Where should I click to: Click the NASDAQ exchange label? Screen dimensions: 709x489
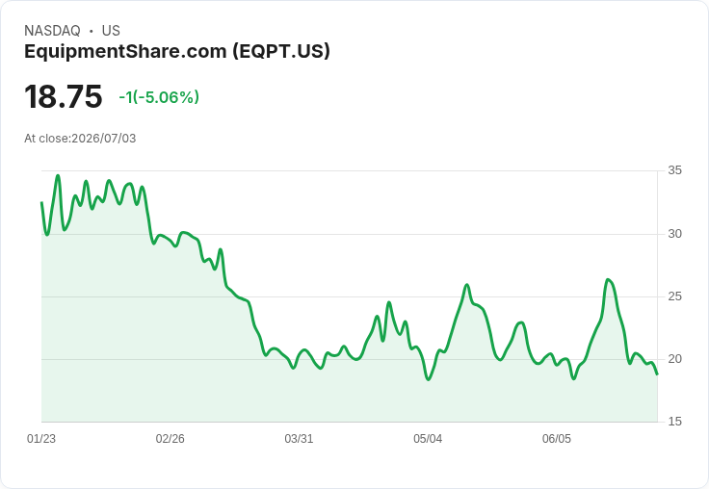[x=52, y=31]
